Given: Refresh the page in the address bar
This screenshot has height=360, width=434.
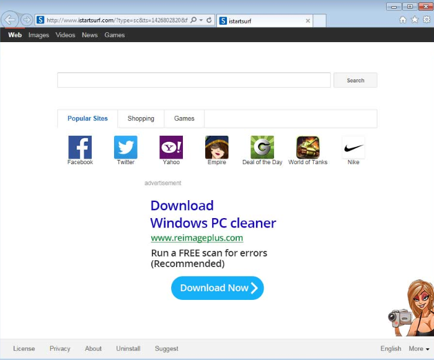Looking at the screenshot, I should click(x=210, y=20).
